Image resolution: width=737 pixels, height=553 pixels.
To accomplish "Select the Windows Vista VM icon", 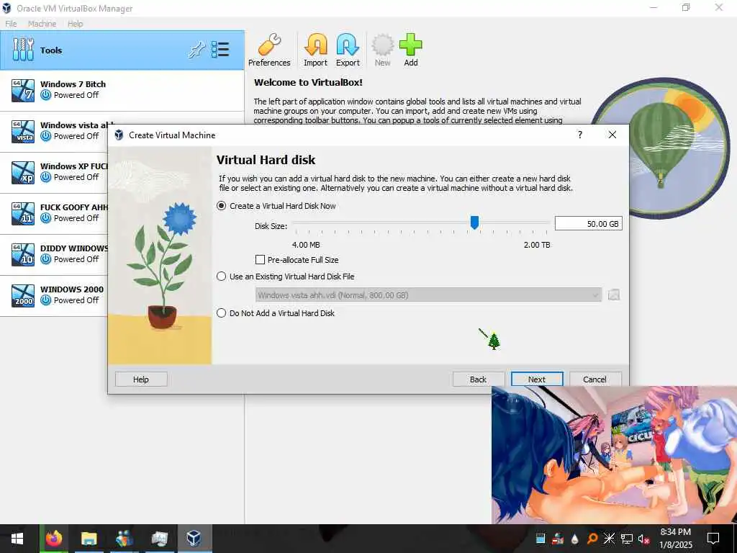I will pos(23,131).
